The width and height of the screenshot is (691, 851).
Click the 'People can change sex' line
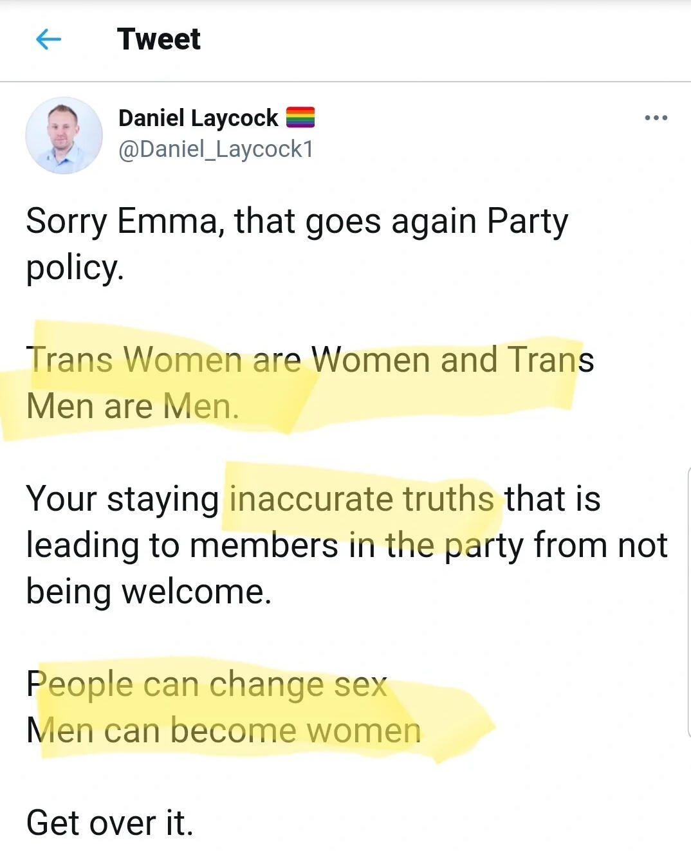tap(207, 684)
